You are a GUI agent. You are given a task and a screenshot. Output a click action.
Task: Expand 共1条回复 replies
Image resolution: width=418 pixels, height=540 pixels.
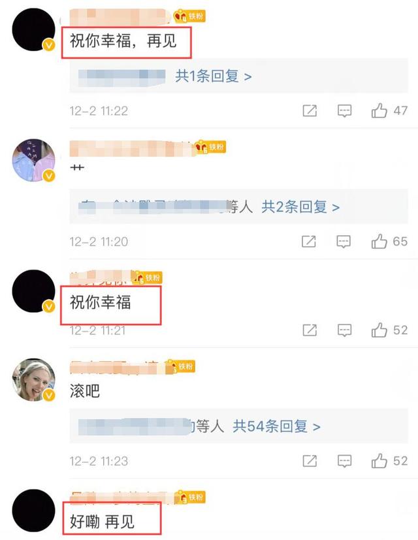214,76
